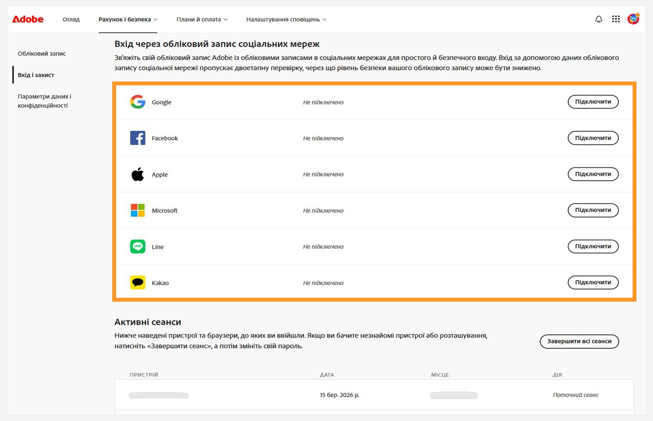
Task: Click Не підключено status in Microsoft row
Action: [323, 210]
